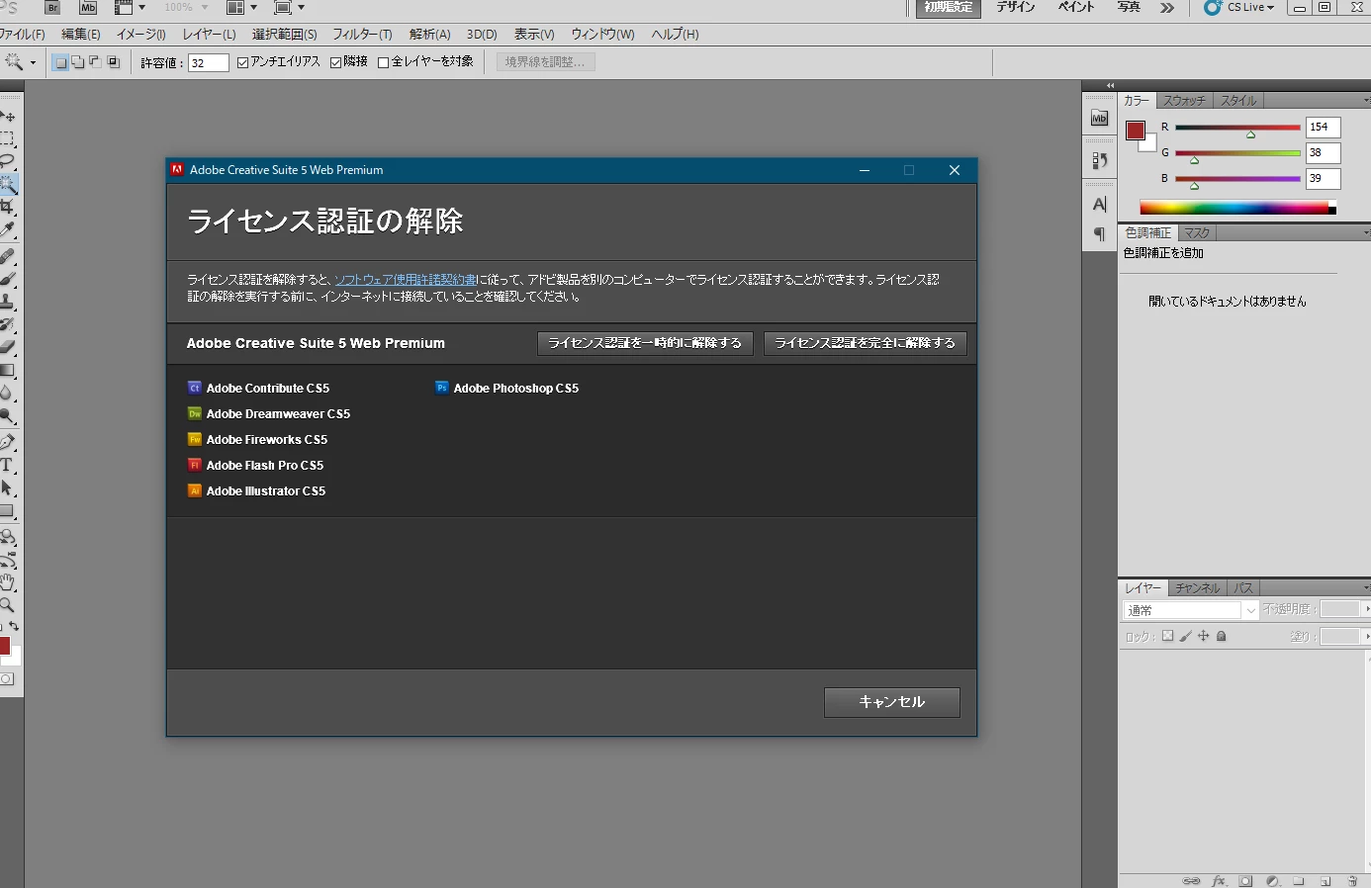The image size is (1371, 888).
Task: Click the delete layer trash icon
Action: click(1352, 880)
